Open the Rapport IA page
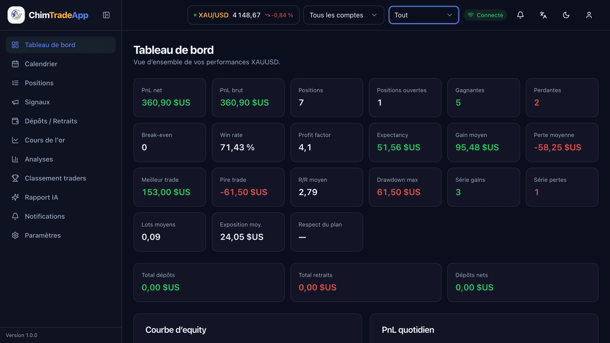Screen dimensions: 610x343 coord(61,197)
